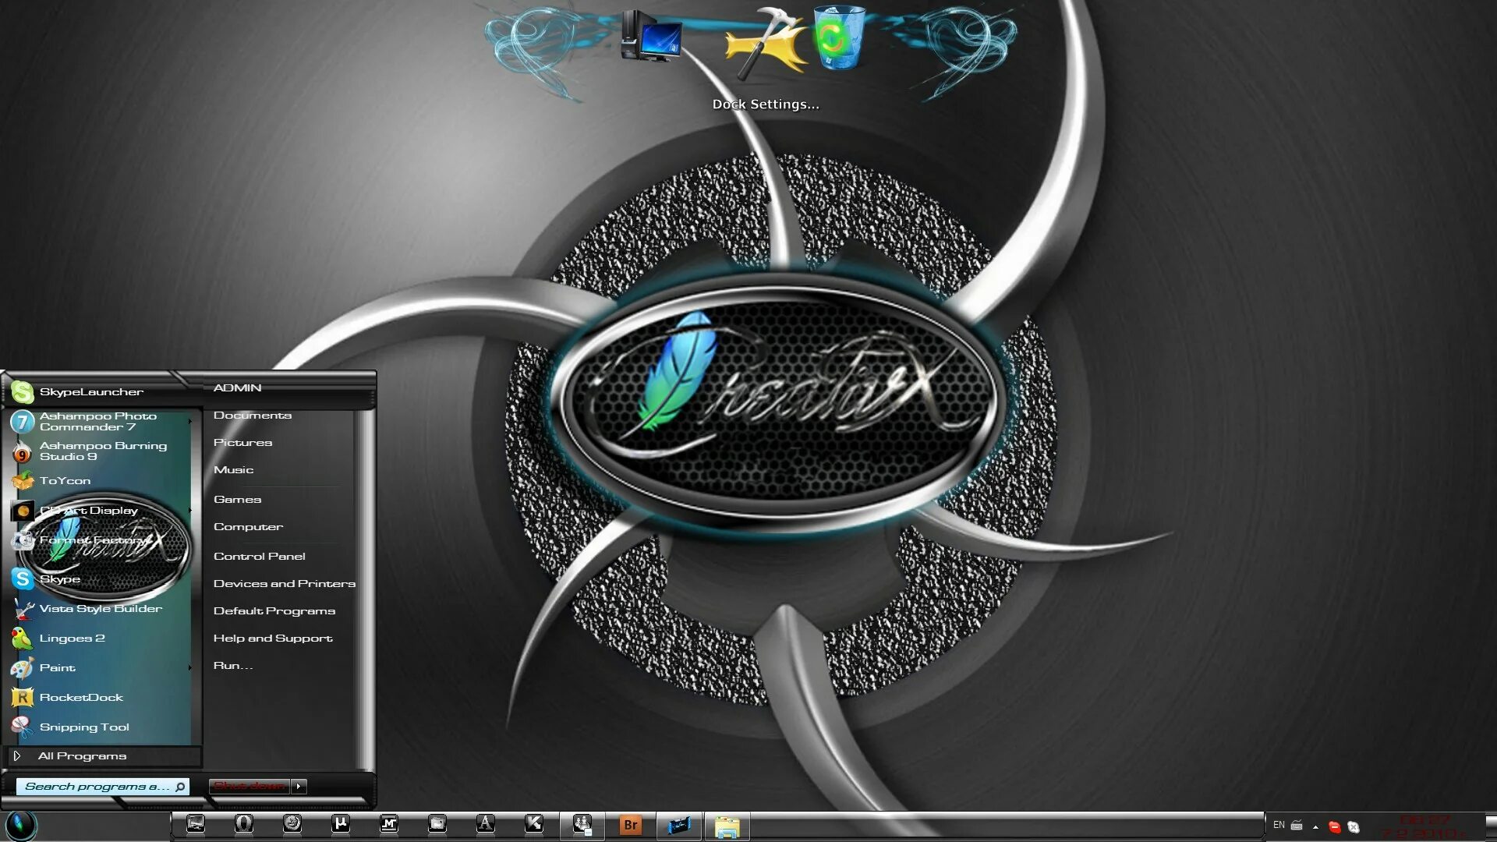The image size is (1497, 842).
Task: Open the Messenger people taskbar icon
Action: pyautogui.click(x=582, y=825)
